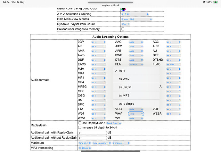The height and width of the screenshot is (153, 221).
Task: Click Additional gain without ReplayGain field
Action: tap(92, 138)
